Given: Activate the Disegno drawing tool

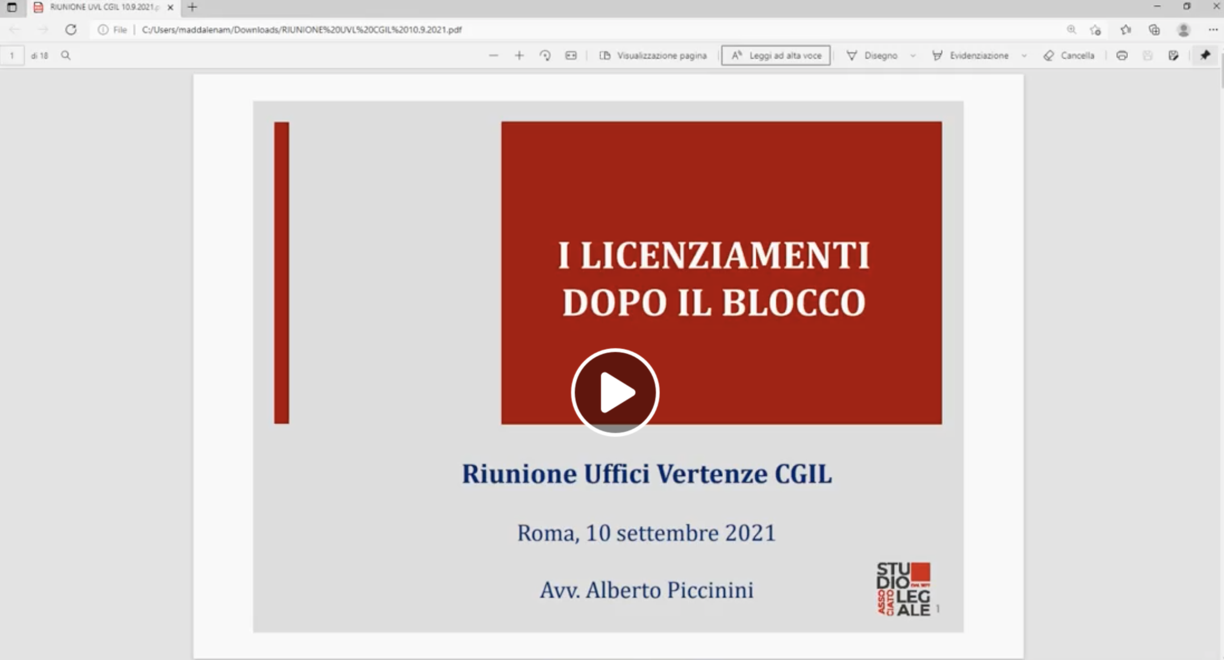Looking at the screenshot, I should [x=872, y=56].
